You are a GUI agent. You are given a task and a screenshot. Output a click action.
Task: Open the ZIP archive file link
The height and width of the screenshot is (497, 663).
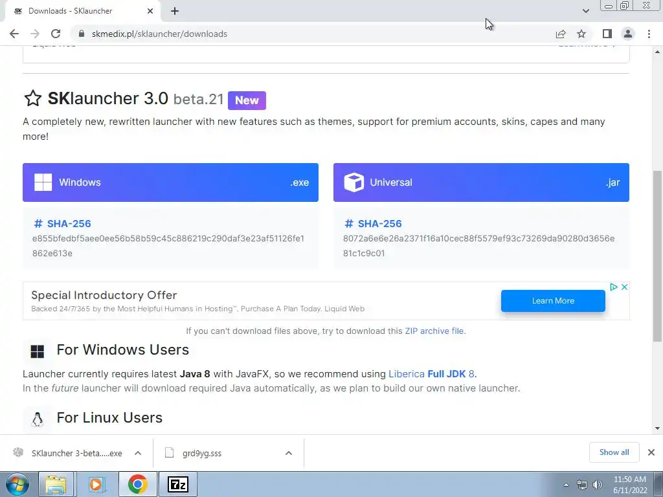point(434,331)
